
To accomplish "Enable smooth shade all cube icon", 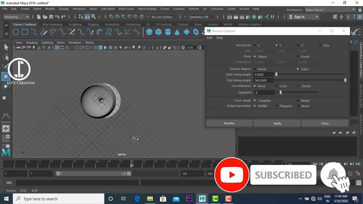I will 100,48.
